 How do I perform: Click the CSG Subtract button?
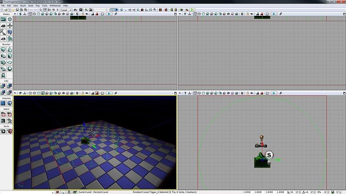tap(10, 86)
